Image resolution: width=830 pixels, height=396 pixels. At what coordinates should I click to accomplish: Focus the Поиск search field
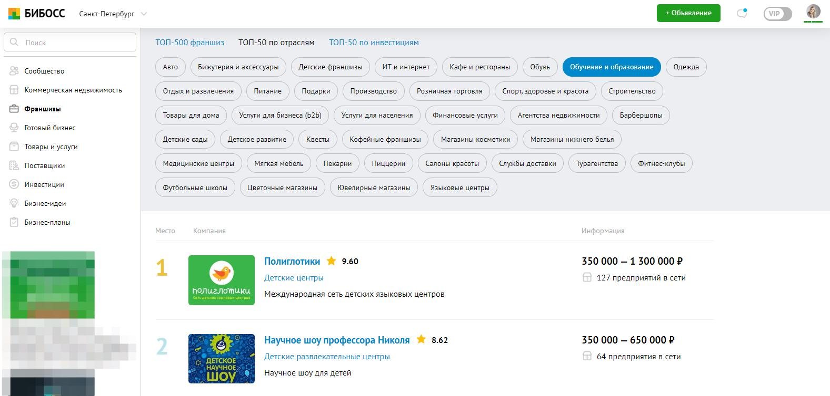[70, 42]
